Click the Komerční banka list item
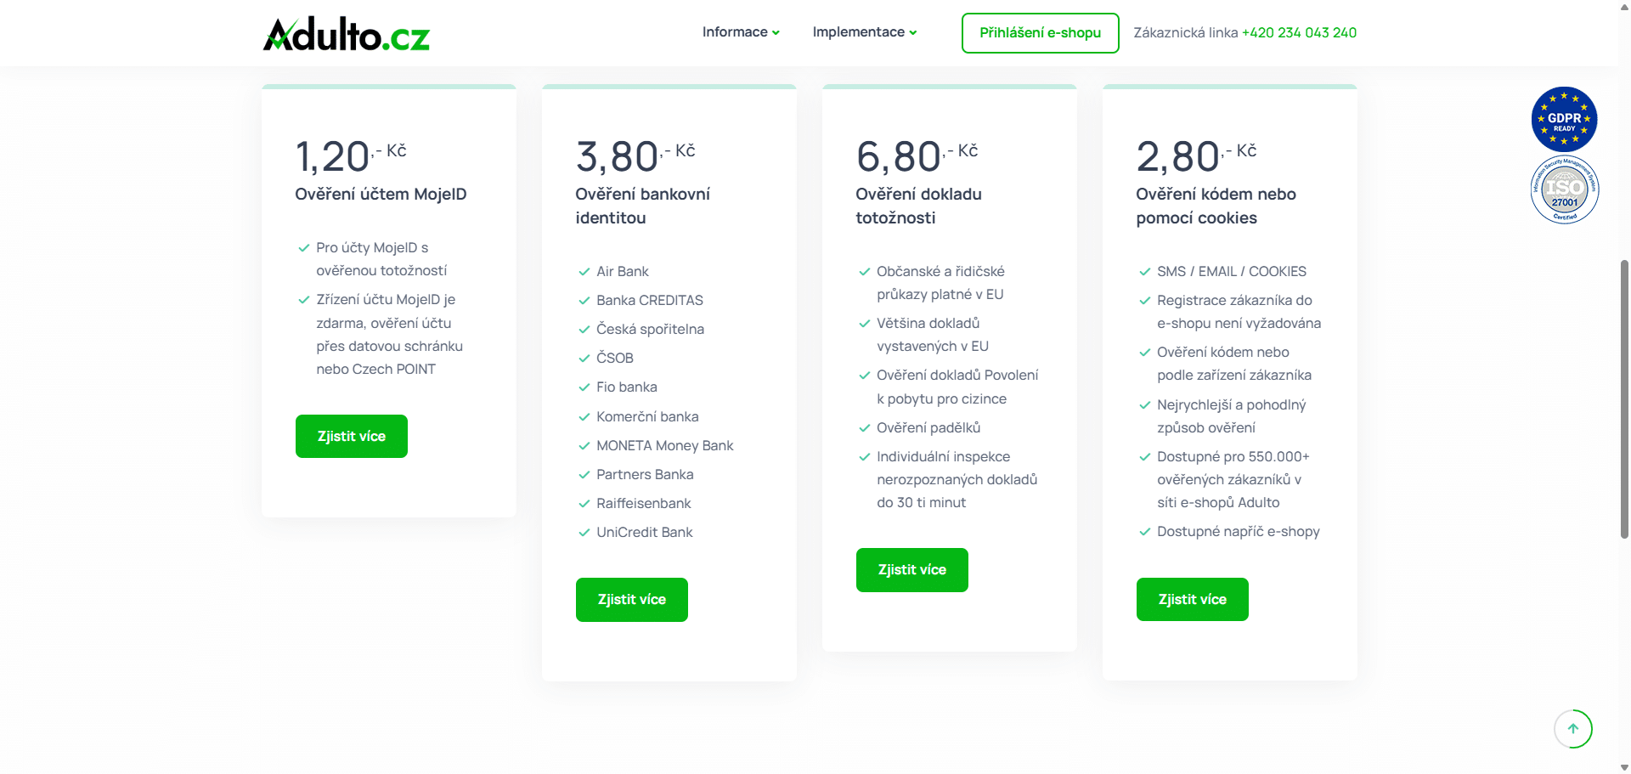Viewport: 1631px width, 774px height. tap(647, 417)
